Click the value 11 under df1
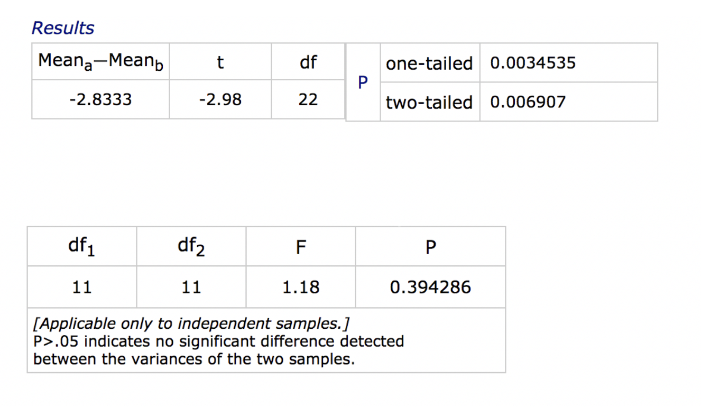Viewport: 701px width, 407px height. pyautogui.click(x=82, y=287)
